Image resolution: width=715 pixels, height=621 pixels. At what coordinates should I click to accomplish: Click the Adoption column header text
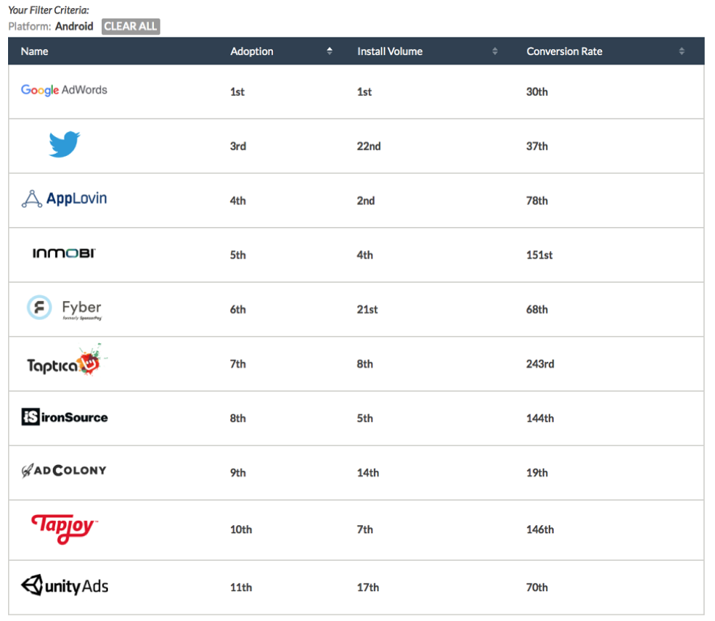[252, 51]
